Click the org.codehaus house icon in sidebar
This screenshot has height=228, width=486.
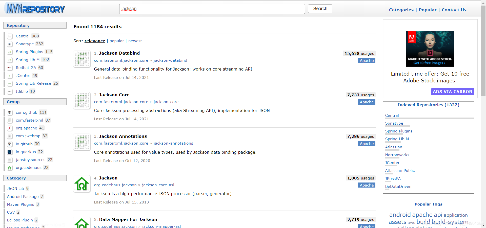pos(10,168)
